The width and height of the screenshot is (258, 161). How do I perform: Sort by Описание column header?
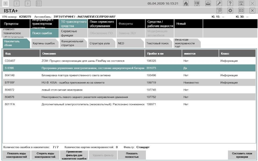click(92, 53)
